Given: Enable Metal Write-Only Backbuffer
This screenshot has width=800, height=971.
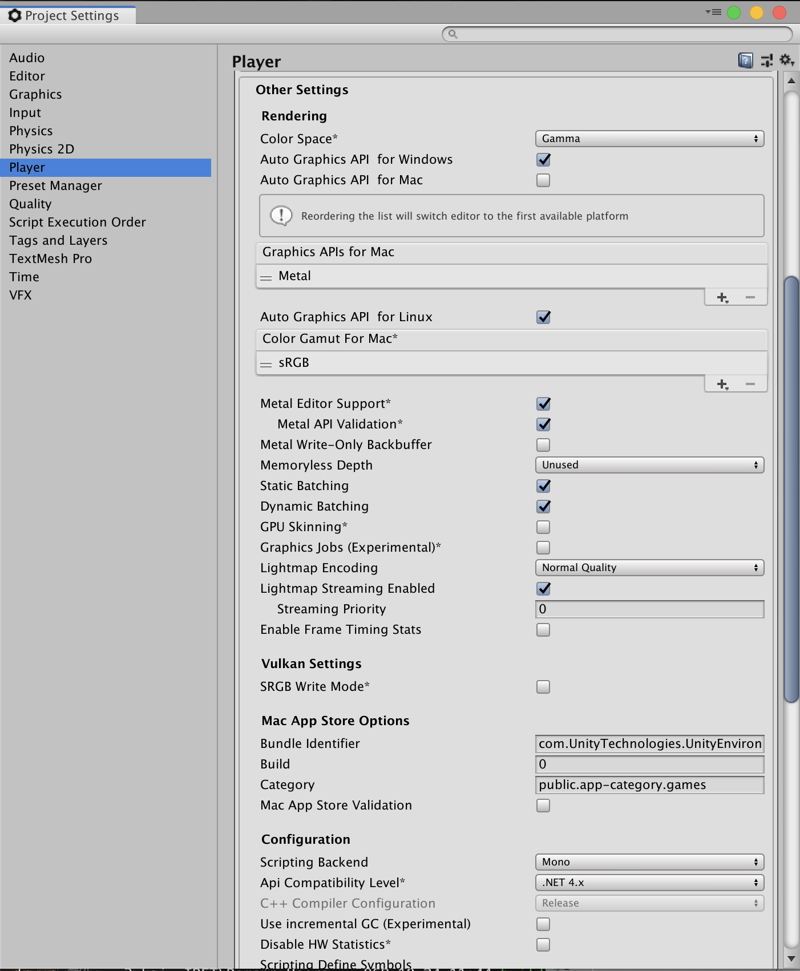Looking at the screenshot, I should click(543, 445).
